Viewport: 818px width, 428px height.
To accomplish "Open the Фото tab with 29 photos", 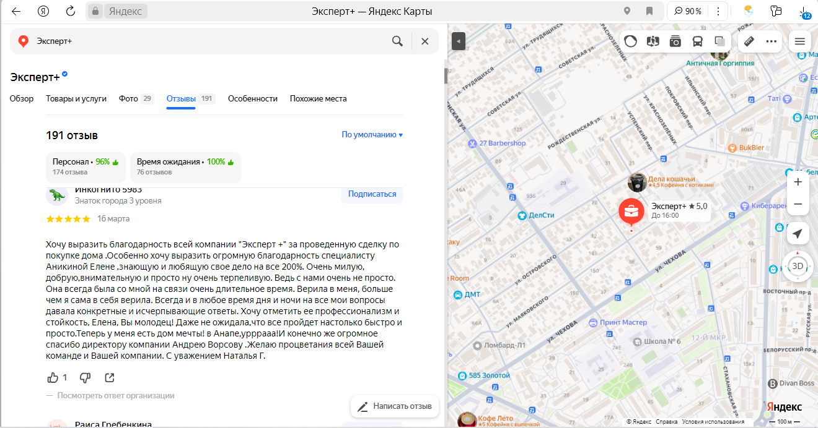I will 136,99.
